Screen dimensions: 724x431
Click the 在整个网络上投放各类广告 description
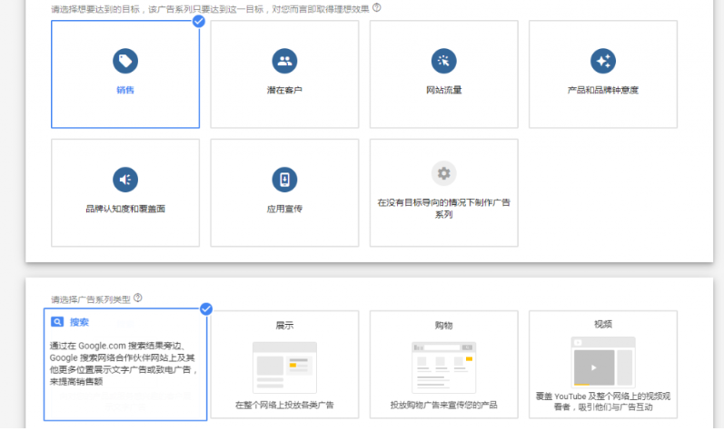pyautogui.click(x=284, y=406)
